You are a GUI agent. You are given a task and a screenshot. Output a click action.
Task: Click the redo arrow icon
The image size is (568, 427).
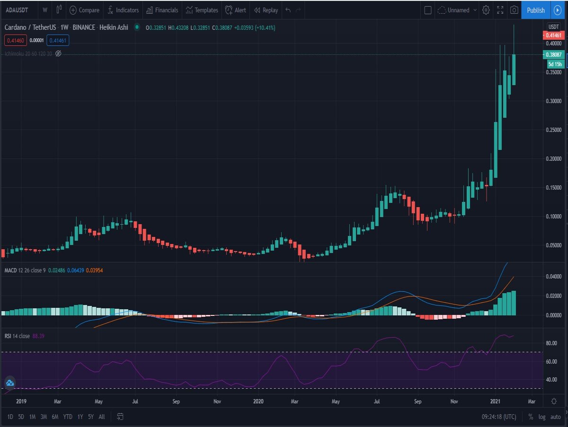point(299,9)
